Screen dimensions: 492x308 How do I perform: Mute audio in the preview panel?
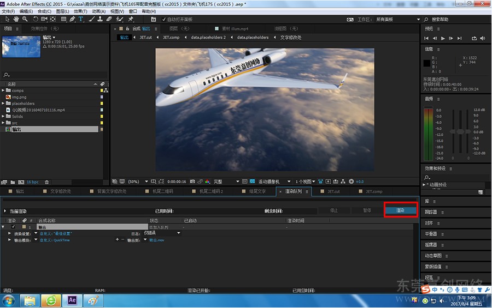[483, 38]
